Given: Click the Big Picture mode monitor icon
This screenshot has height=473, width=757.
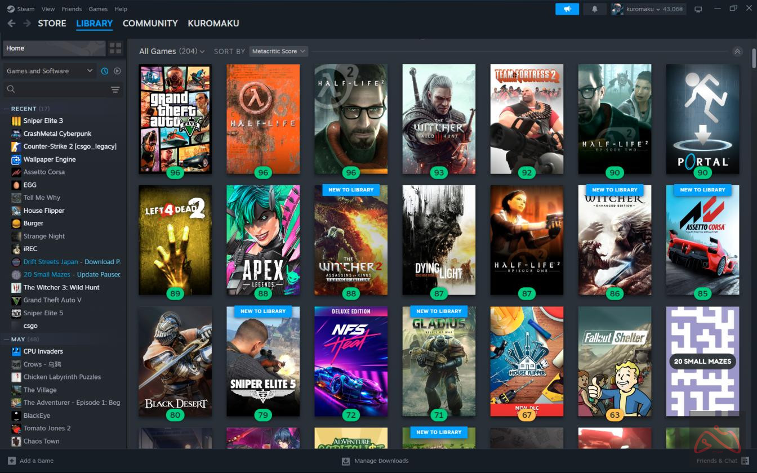Looking at the screenshot, I should [x=698, y=9].
